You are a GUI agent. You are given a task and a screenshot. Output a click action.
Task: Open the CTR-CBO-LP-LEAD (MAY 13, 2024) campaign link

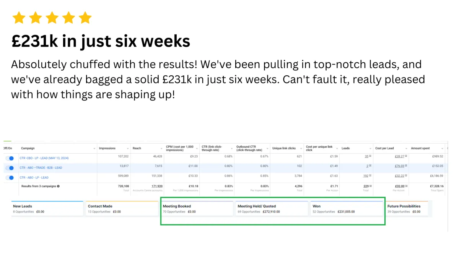coord(44,158)
